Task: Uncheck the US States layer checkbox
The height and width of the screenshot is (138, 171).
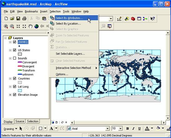Action: pyautogui.click(x=15, y=50)
